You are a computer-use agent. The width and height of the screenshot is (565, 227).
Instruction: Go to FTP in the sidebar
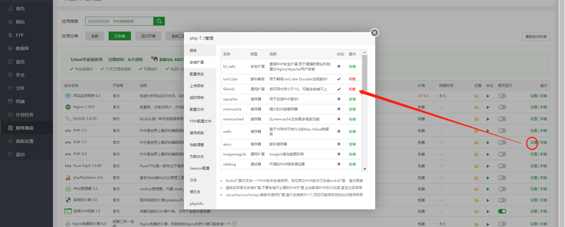pyautogui.click(x=20, y=35)
